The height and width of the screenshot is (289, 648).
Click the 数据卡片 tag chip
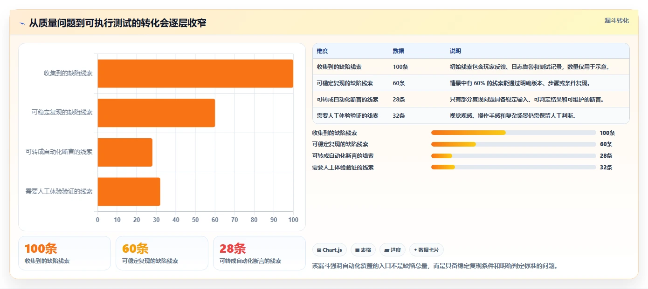point(427,250)
